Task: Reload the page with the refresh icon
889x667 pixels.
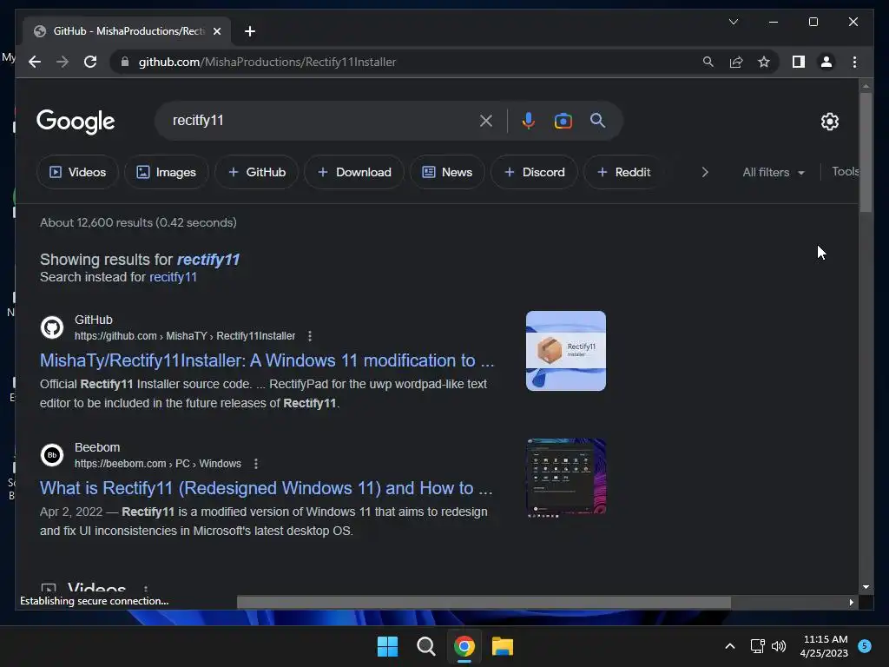Action: pyautogui.click(x=90, y=62)
